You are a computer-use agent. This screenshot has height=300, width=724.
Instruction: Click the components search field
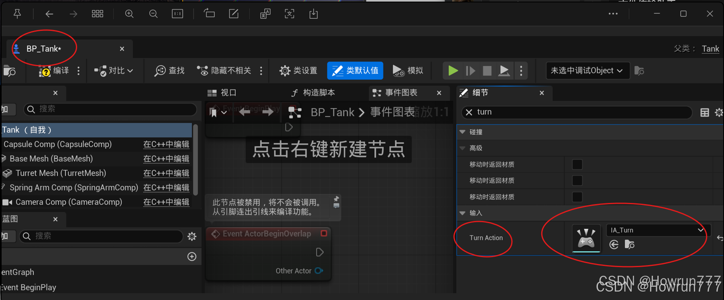(x=110, y=109)
